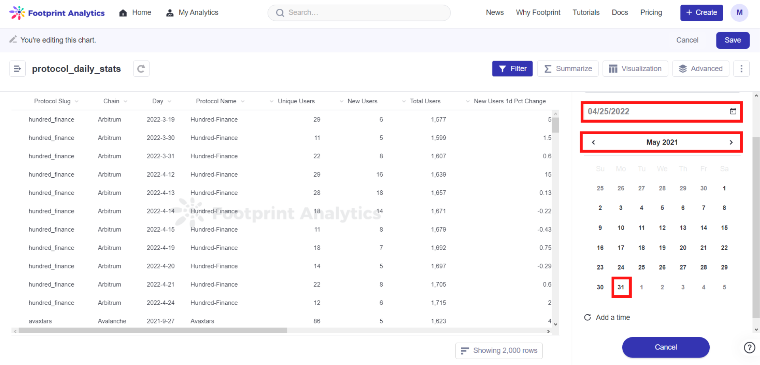Select May 6 in calendar
The height and width of the screenshot is (365, 760).
pos(683,208)
